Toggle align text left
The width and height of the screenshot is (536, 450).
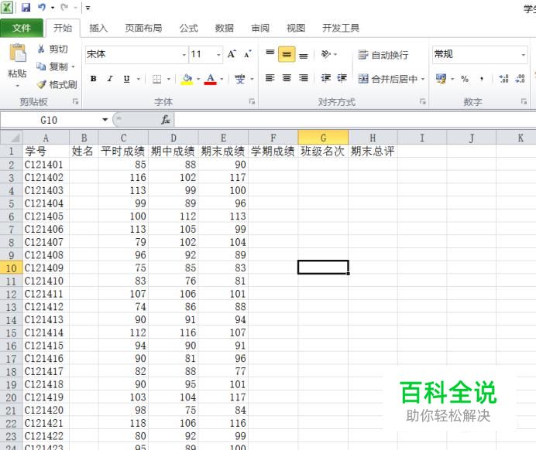[x=270, y=78]
